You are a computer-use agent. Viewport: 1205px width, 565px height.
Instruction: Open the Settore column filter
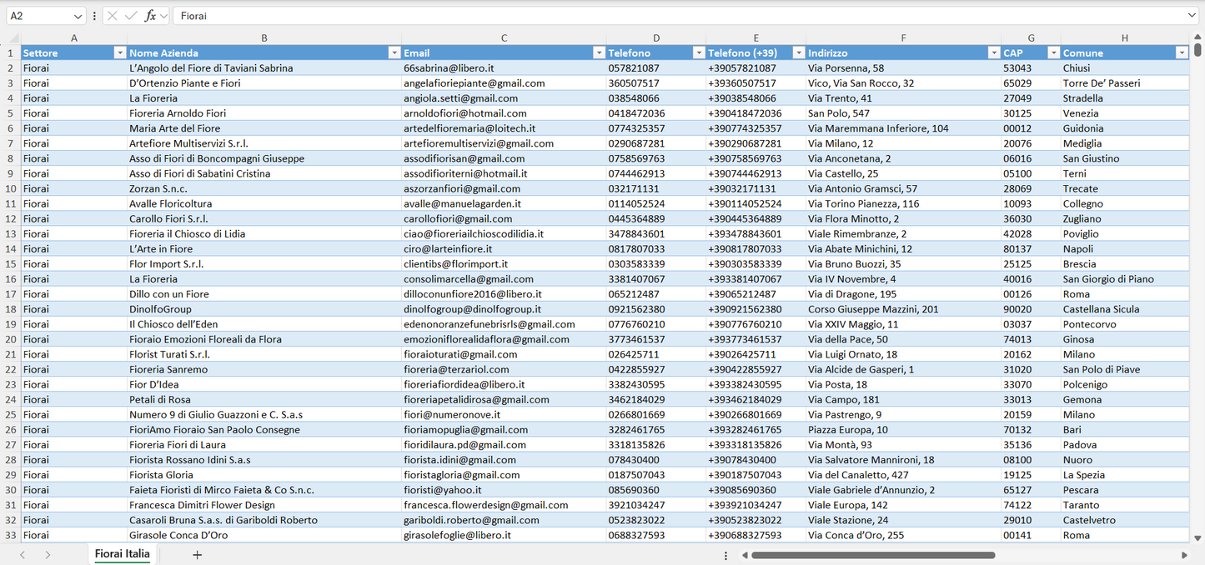pos(118,52)
